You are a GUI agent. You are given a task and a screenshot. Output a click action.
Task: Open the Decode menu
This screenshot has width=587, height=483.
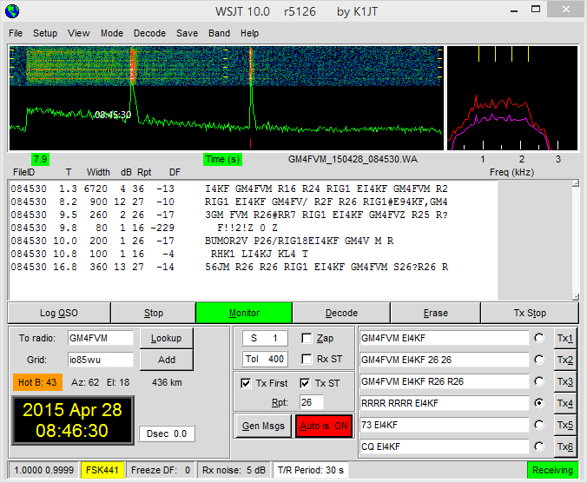tap(149, 33)
